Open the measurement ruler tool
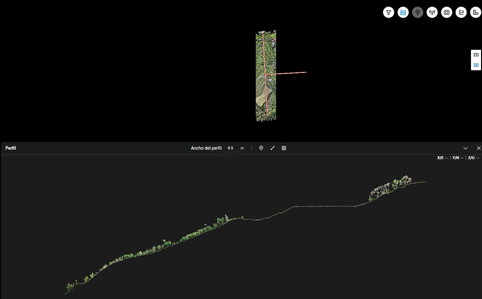 [476, 12]
